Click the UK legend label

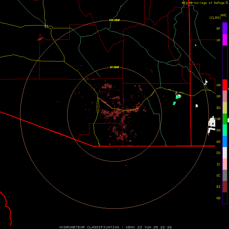[218, 40]
